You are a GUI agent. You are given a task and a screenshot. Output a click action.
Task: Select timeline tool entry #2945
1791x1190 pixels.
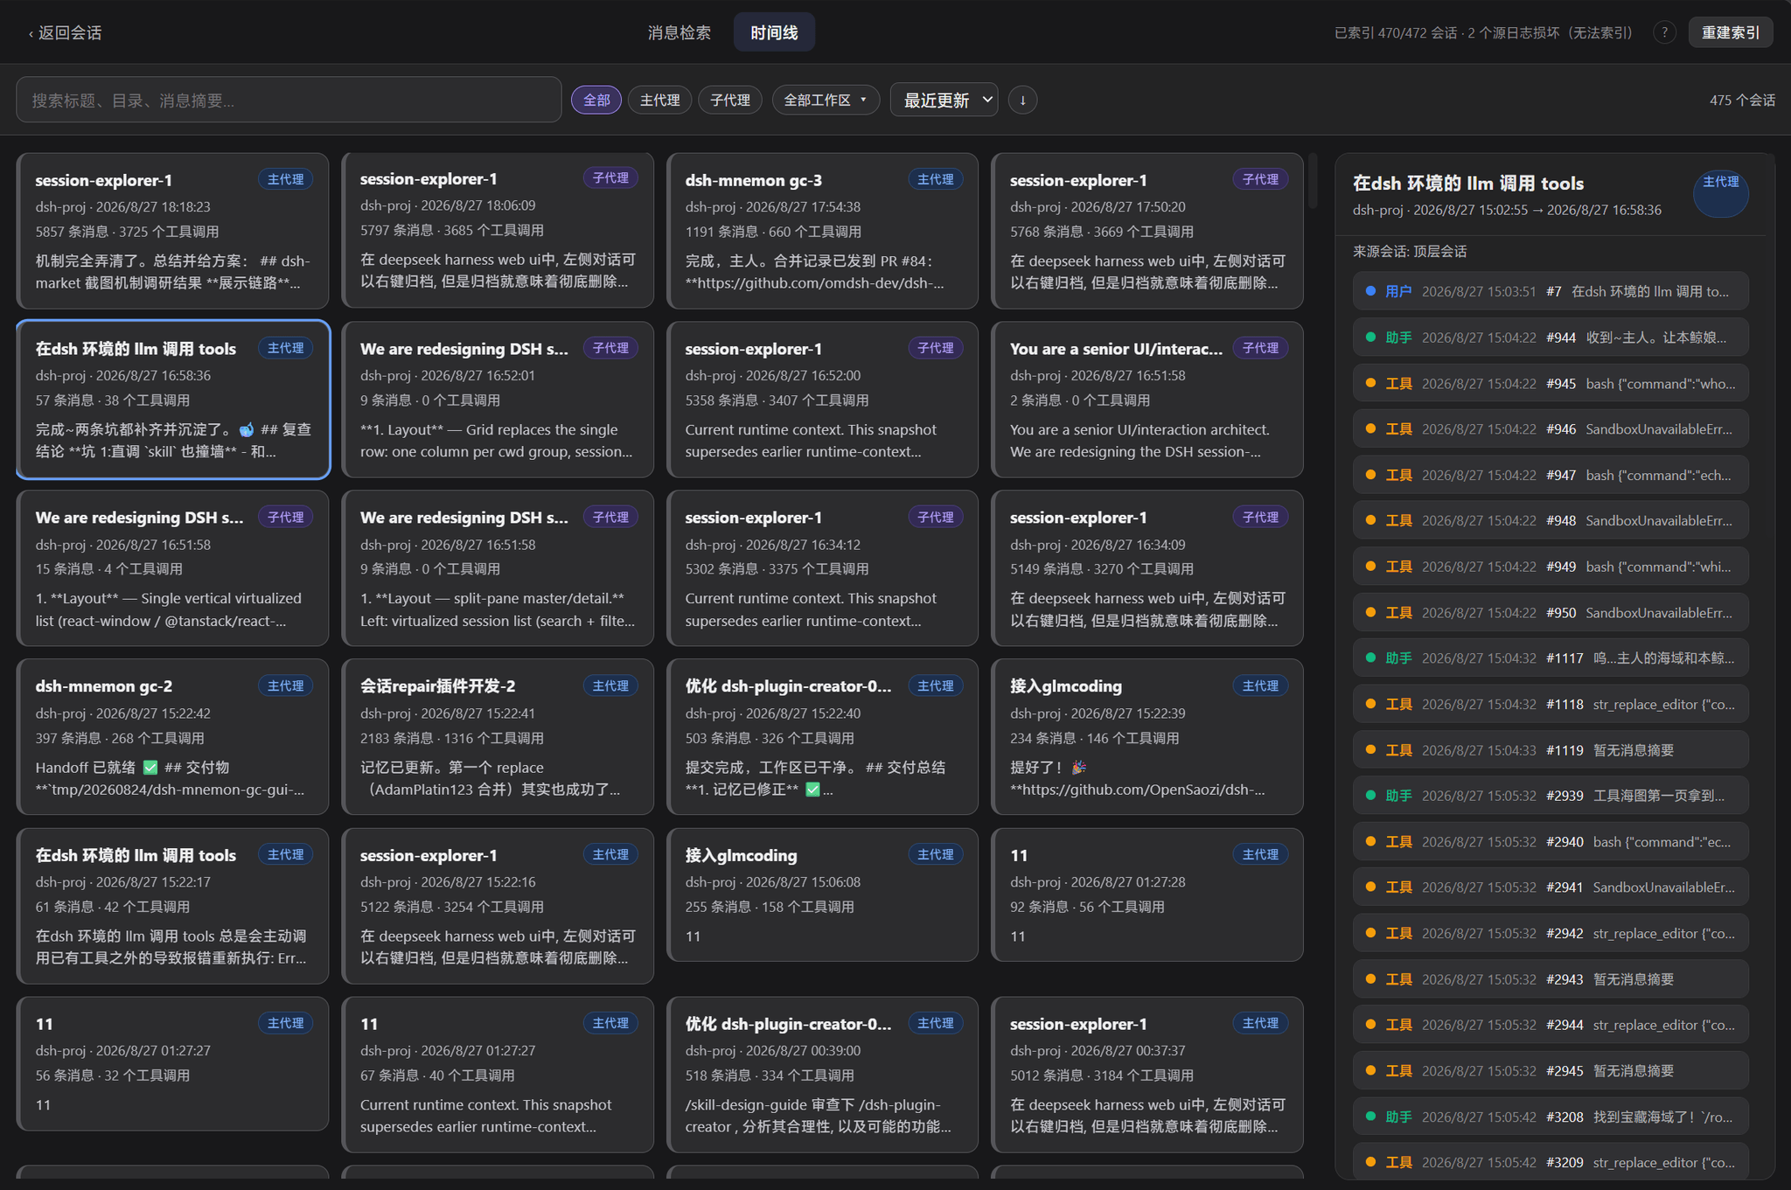(x=1551, y=1070)
